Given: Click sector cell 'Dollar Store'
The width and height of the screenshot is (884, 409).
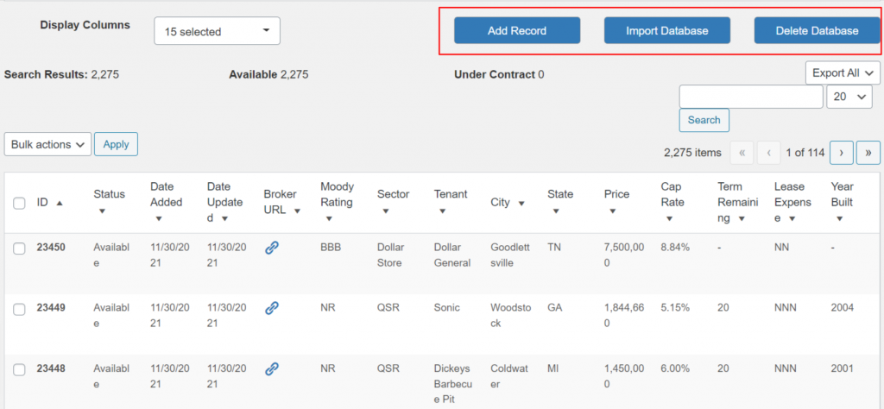Looking at the screenshot, I should pyautogui.click(x=391, y=255).
